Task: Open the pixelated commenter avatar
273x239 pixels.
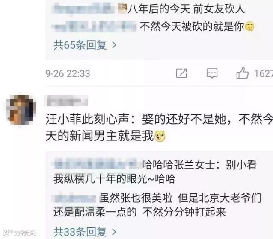Action: tap(21, 110)
